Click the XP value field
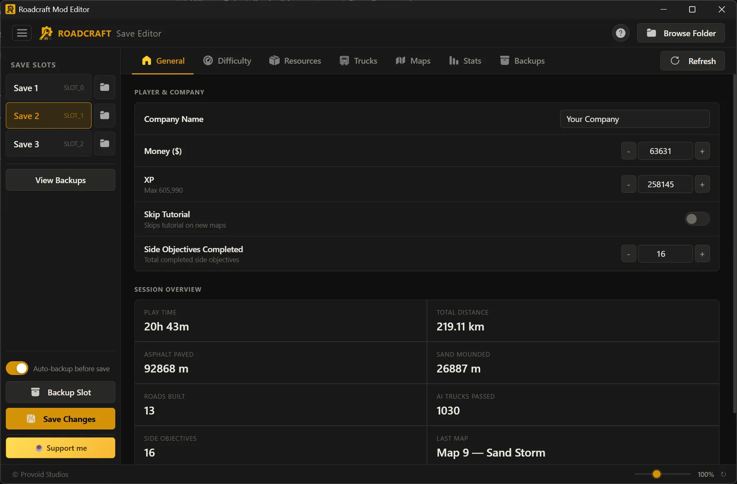This screenshot has width=737, height=484. point(665,184)
